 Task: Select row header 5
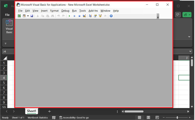tap(4, 83)
